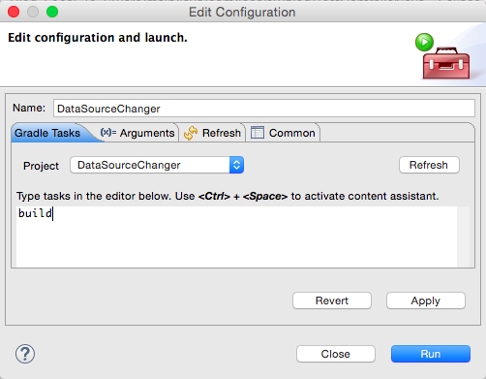Screen dimensions: 486x379
Task: Click the Common tab table icon
Action: pyautogui.click(x=258, y=133)
